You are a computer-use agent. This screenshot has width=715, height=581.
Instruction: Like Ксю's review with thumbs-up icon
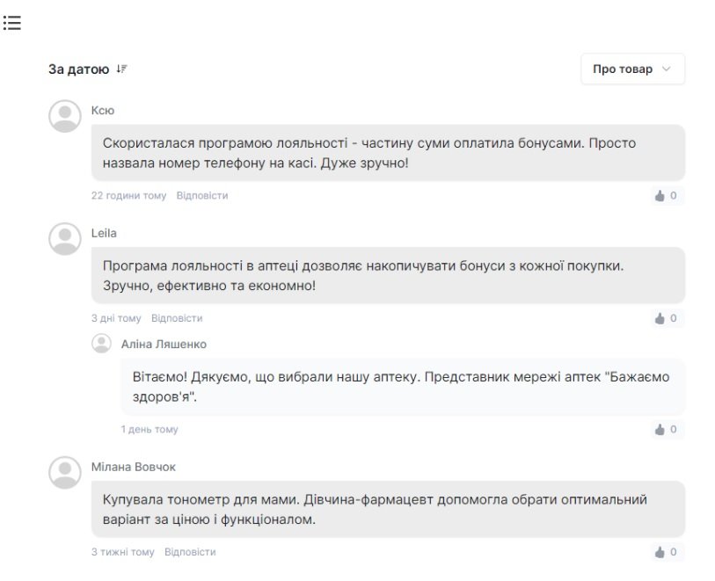pyautogui.click(x=660, y=196)
